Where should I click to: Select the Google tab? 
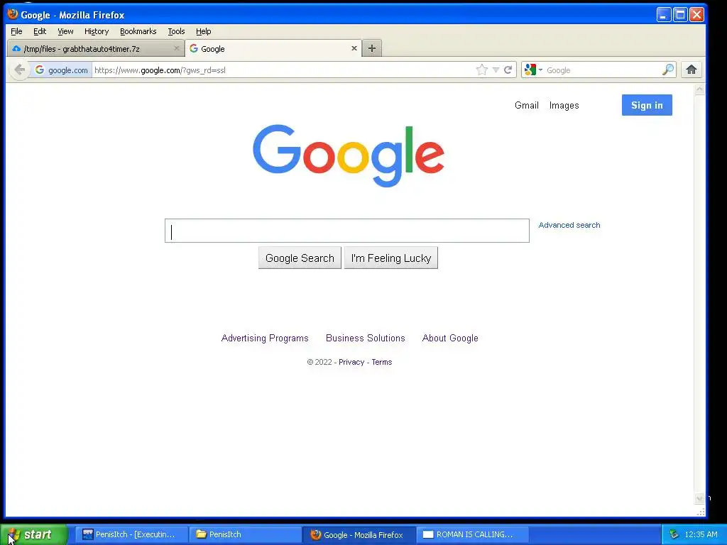[272, 48]
